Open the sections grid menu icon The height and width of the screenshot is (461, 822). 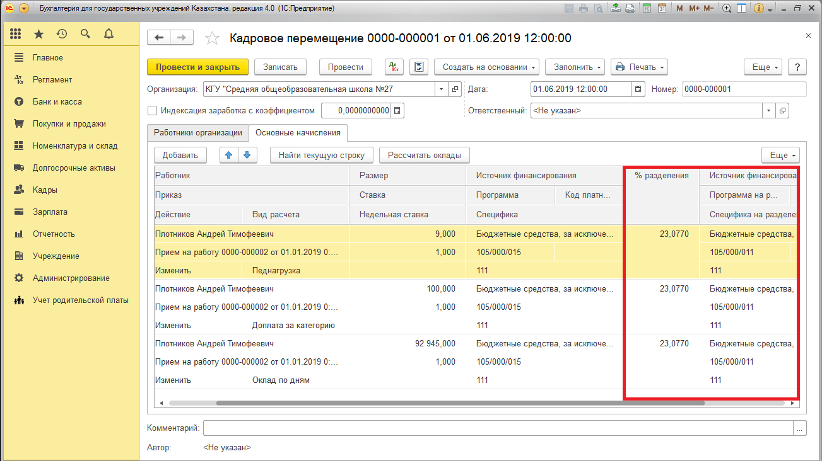tap(16, 34)
